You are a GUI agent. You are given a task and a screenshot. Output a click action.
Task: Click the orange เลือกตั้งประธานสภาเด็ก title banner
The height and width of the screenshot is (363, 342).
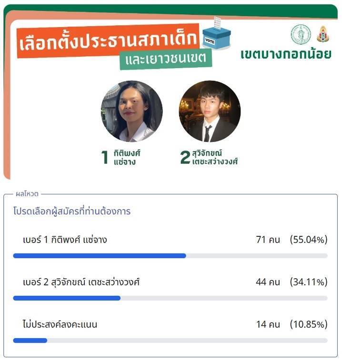tap(108, 41)
